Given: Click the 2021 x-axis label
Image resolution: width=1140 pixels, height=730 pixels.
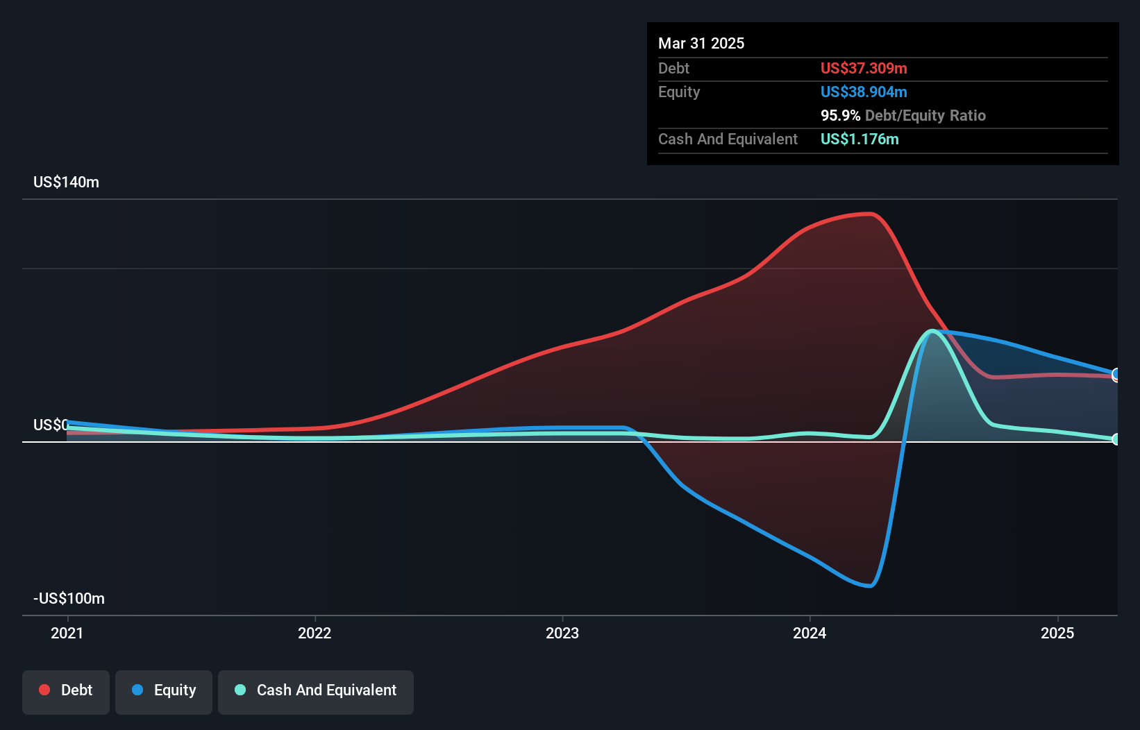Looking at the screenshot, I should point(67,633).
